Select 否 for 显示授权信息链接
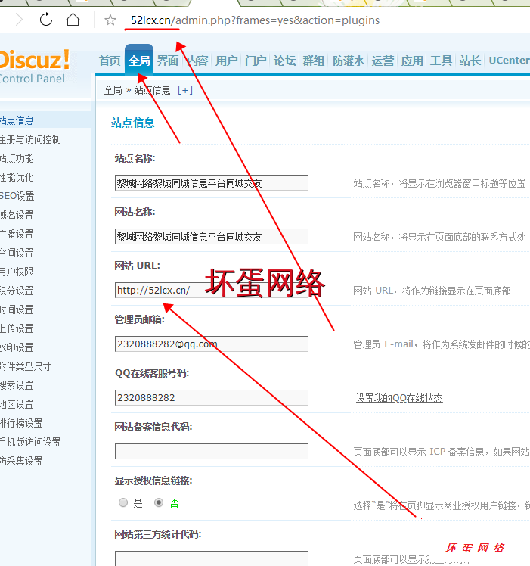 (158, 502)
